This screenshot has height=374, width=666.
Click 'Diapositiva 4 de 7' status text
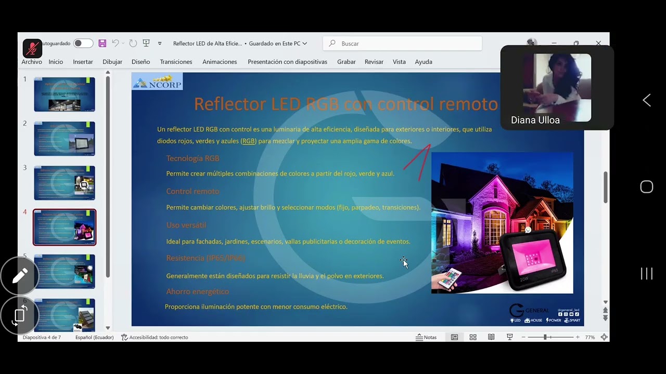42,337
